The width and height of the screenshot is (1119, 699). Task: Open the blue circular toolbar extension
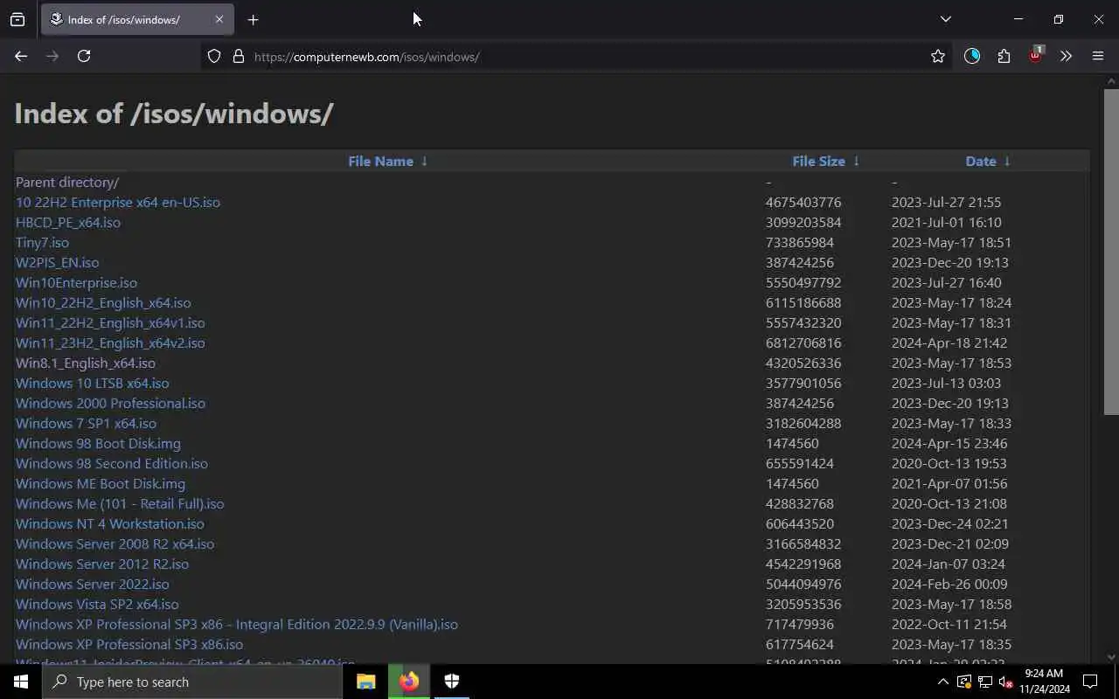(972, 56)
